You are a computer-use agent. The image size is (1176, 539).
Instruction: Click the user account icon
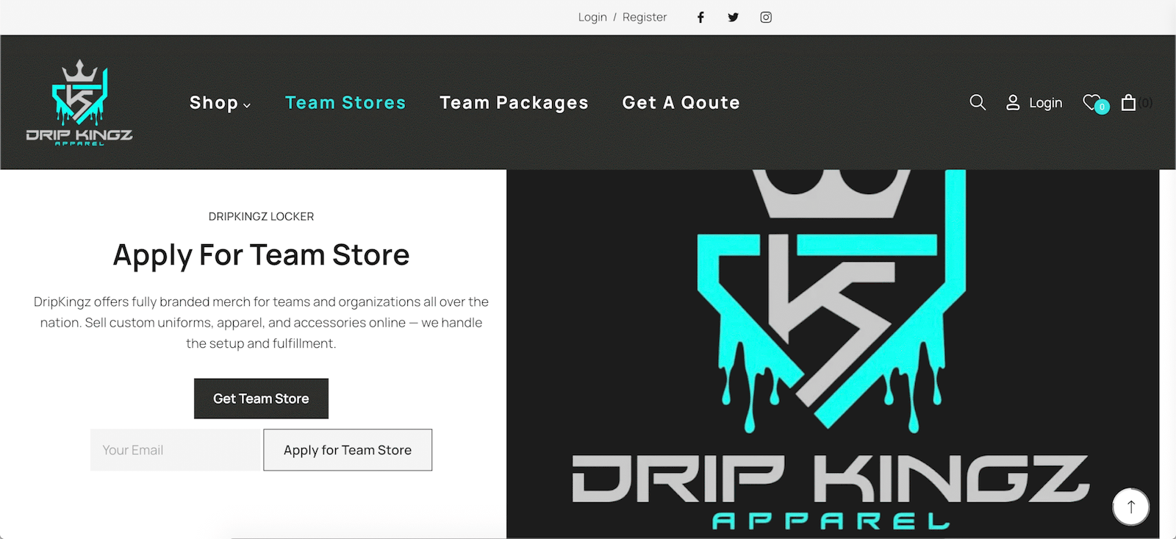(1013, 102)
